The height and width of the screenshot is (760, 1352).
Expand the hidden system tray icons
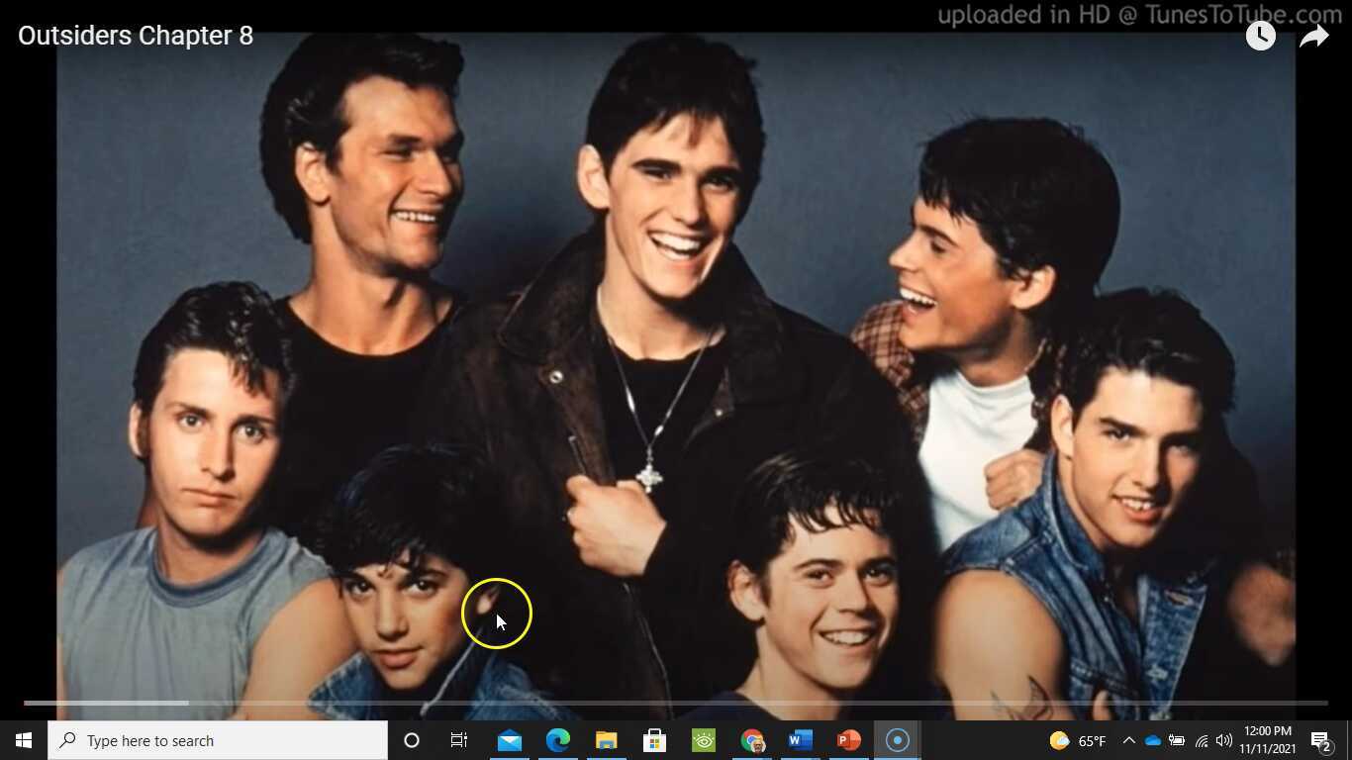(1128, 740)
